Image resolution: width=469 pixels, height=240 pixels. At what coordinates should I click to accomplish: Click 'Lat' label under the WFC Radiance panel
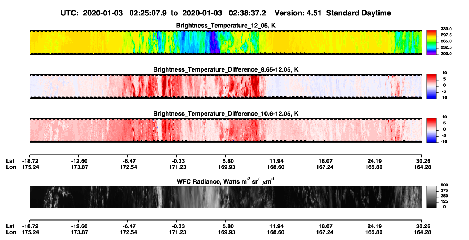(10, 226)
